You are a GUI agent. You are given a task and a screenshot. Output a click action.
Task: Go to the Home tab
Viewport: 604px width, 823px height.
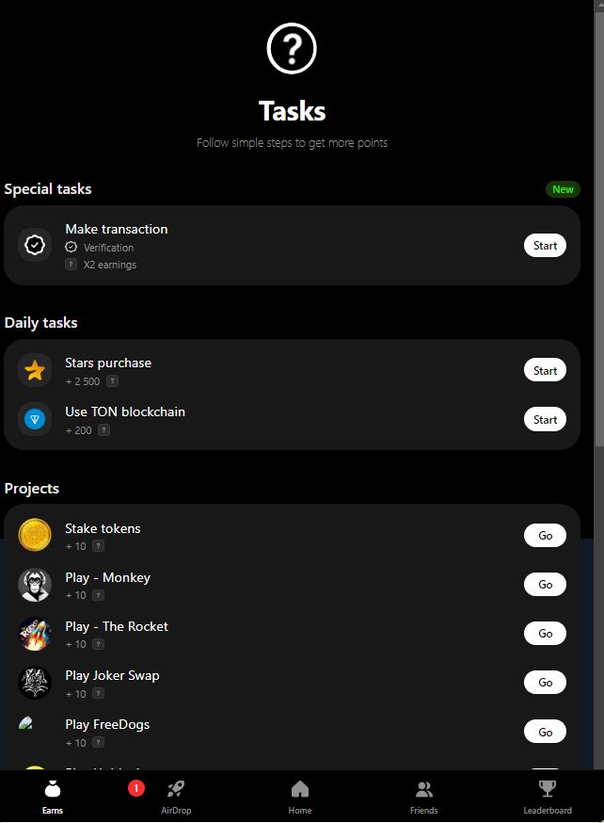(300, 797)
